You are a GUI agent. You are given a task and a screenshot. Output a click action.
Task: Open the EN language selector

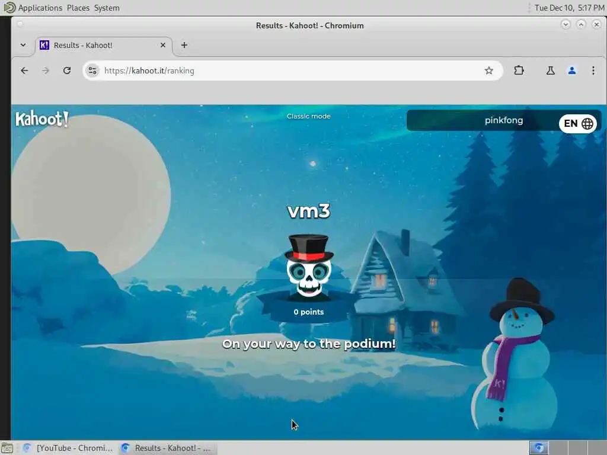tap(578, 123)
